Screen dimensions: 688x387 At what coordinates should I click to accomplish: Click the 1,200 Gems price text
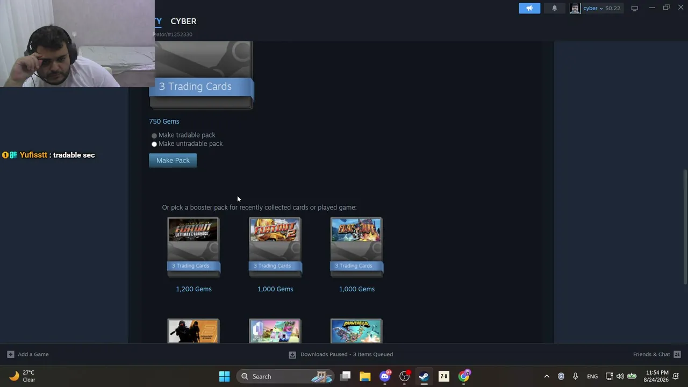pyautogui.click(x=193, y=289)
